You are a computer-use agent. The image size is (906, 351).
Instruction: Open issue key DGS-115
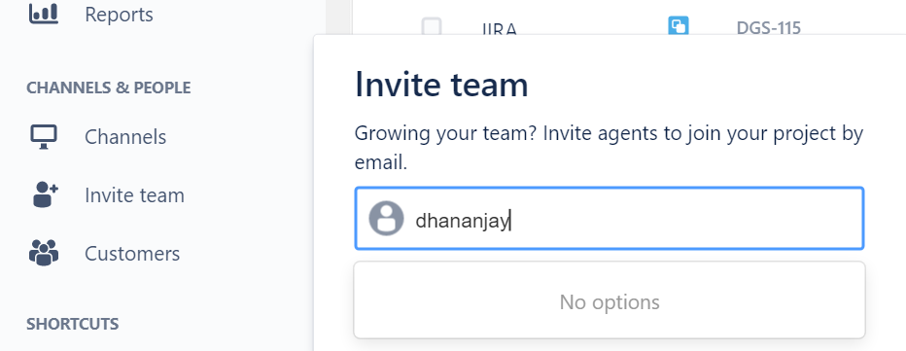(x=769, y=27)
